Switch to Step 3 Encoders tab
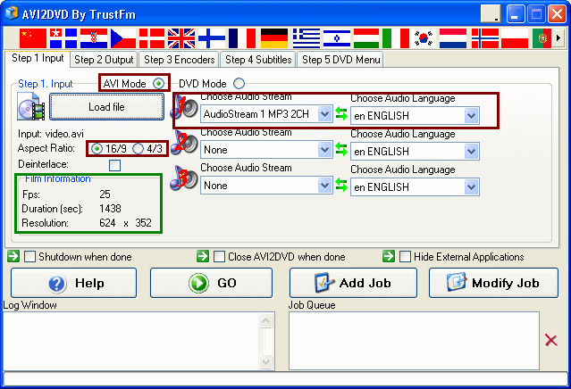Image resolution: width=571 pixels, height=389 pixels. point(180,59)
